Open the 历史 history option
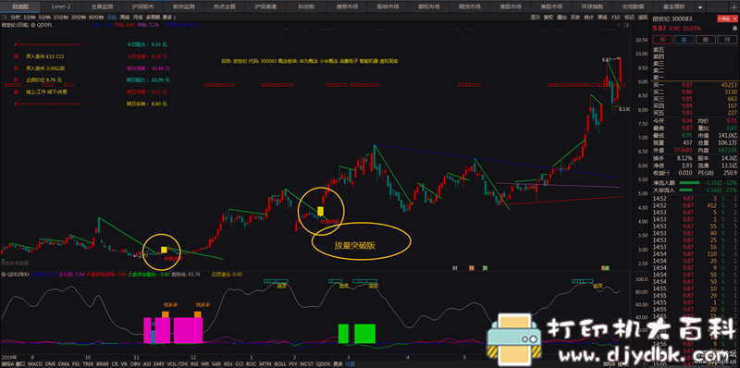This screenshot has height=368, width=740. point(574,17)
